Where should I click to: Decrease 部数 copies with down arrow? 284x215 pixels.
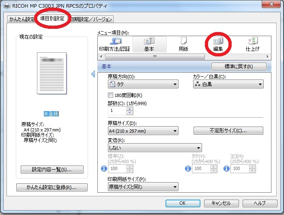click(129, 113)
